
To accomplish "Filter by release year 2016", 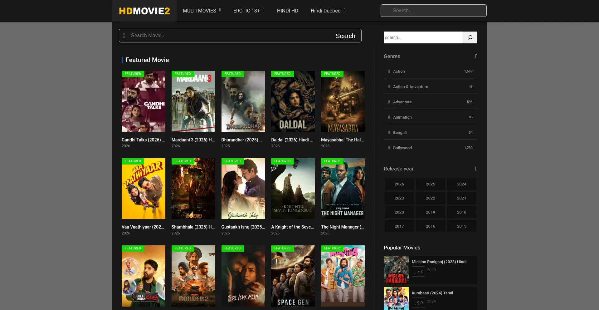I will (431, 226).
